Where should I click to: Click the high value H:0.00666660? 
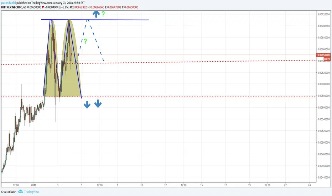point(96,7)
